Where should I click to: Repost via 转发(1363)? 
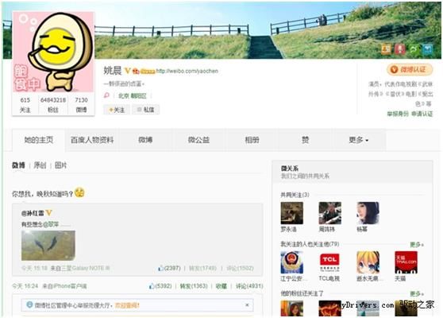(194, 286)
